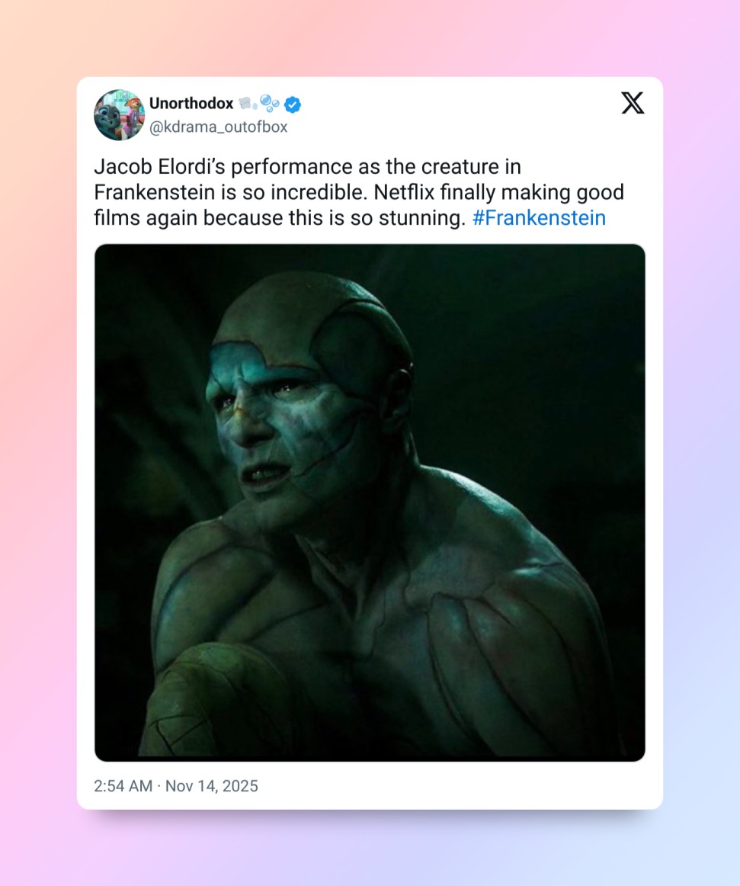
Task: Open the 2:54 AM timestamp
Action: [123, 786]
